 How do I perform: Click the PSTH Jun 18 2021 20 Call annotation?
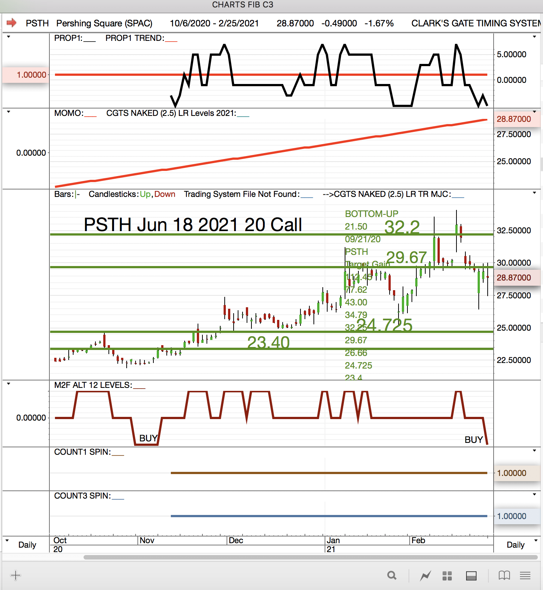(x=193, y=225)
